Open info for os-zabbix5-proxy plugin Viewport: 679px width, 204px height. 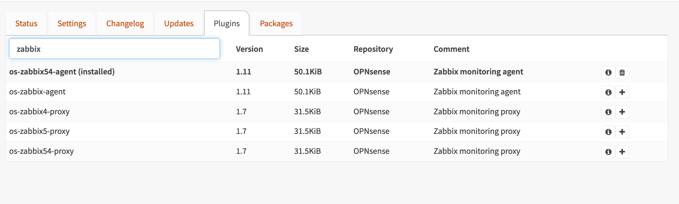point(608,132)
